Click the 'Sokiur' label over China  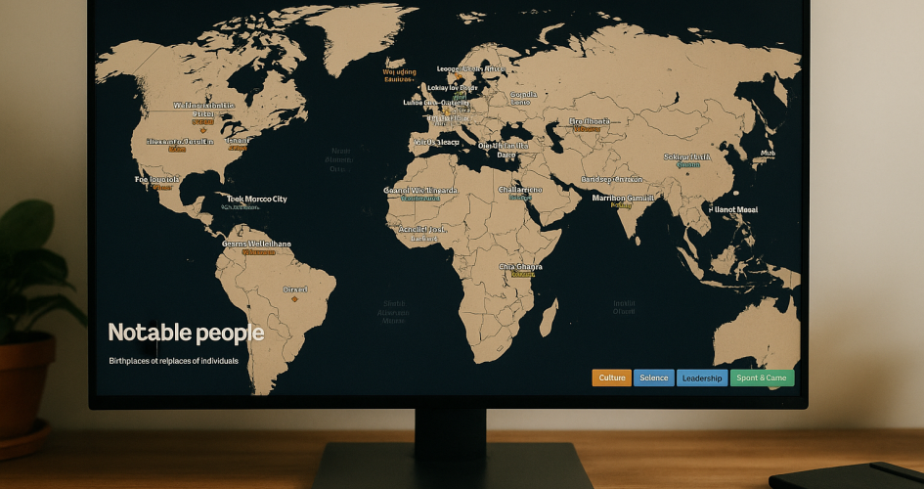click(x=687, y=156)
